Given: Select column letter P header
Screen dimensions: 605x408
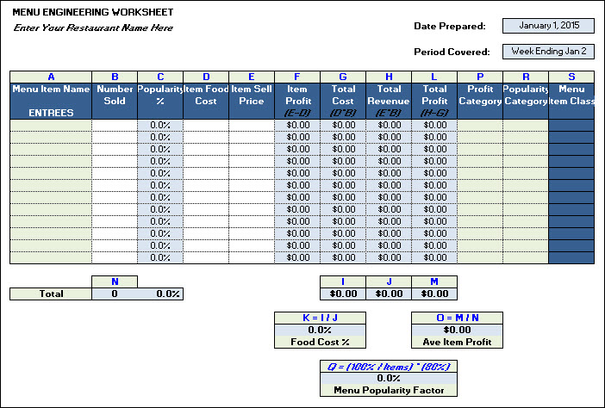Looking at the screenshot, I should [x=480, y=77].
